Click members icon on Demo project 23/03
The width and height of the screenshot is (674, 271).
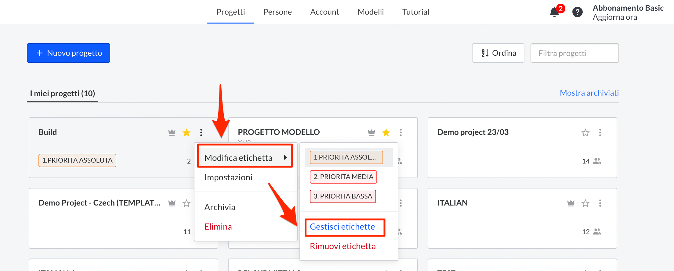click(597, 161)
